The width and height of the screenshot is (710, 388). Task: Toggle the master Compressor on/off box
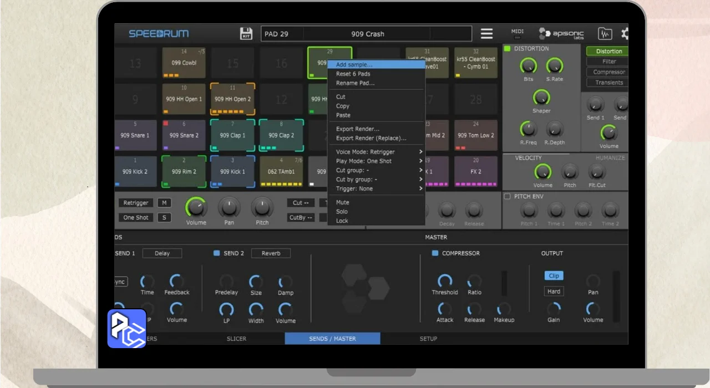point(435,253)
